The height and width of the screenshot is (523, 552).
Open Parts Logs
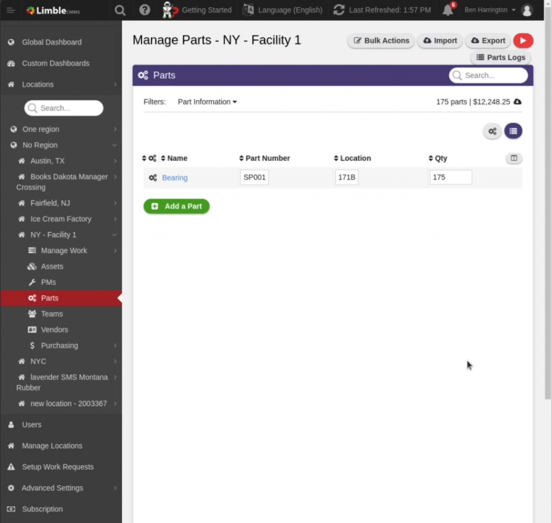[501, 57]
